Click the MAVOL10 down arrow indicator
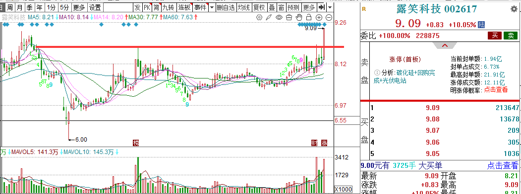Screen dimensions: 521x194 click(x=117, y=152)
